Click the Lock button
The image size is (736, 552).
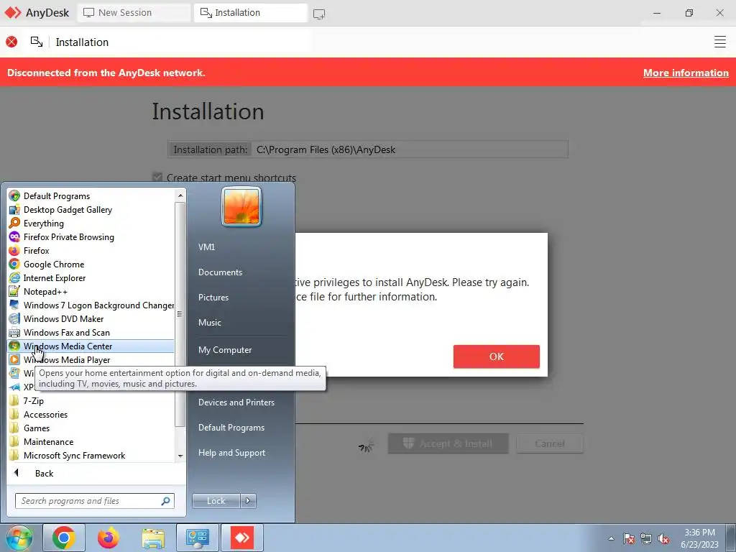point(216,501)
